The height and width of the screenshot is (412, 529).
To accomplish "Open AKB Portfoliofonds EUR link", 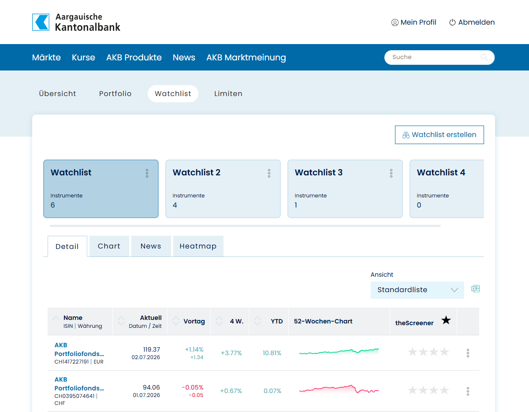I will tap(79, 349).
